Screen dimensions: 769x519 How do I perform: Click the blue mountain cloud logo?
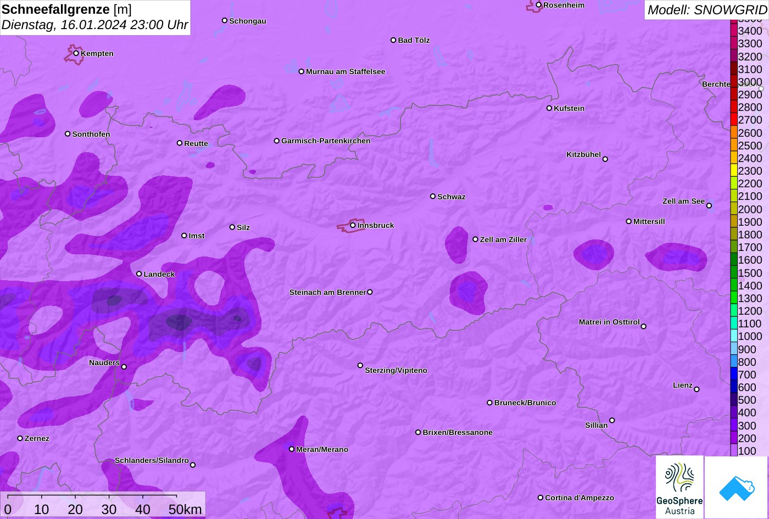click(x=737, y=487)
